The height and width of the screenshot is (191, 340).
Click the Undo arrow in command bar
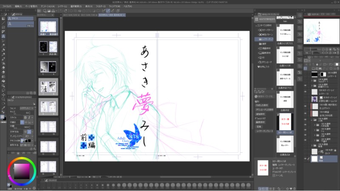61,11
